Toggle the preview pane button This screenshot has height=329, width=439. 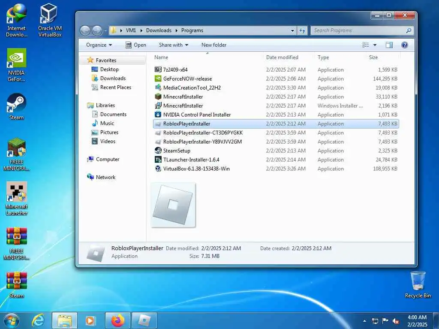(389, 45)
